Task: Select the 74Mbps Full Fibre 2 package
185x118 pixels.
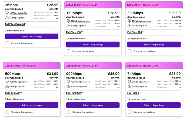Action: [154, 105]
